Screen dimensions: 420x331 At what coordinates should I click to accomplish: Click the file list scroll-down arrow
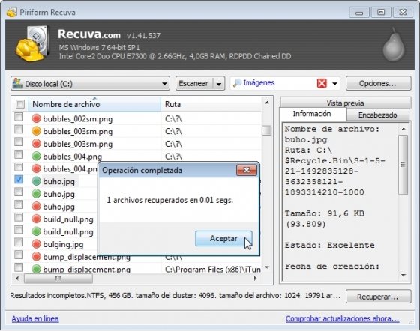tap(267, 267)
